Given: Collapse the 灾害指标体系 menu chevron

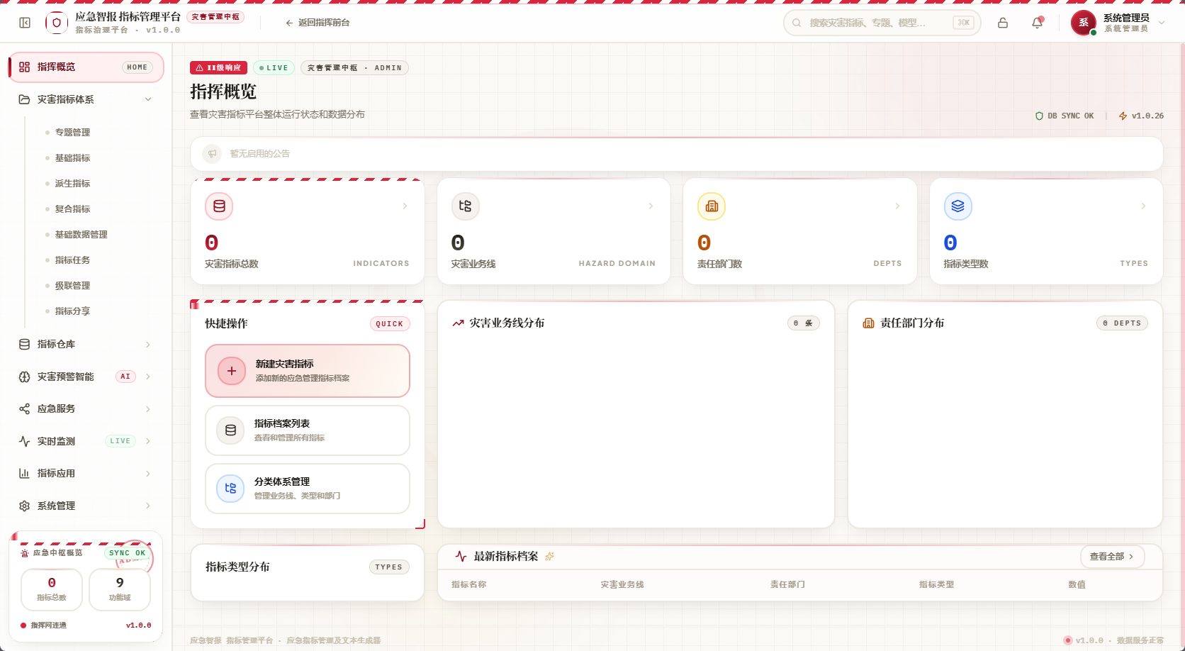Looking at the screenshot, I should click(x=148, y=99).
